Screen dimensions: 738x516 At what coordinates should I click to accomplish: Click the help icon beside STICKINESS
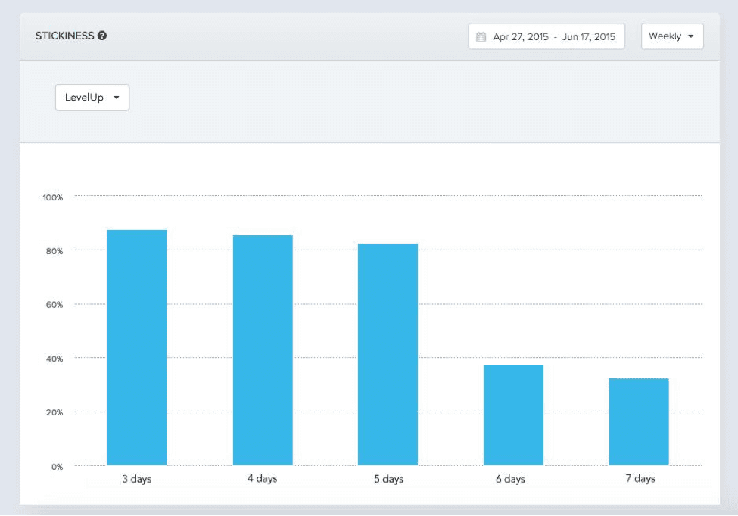click(x=102, y=36)
